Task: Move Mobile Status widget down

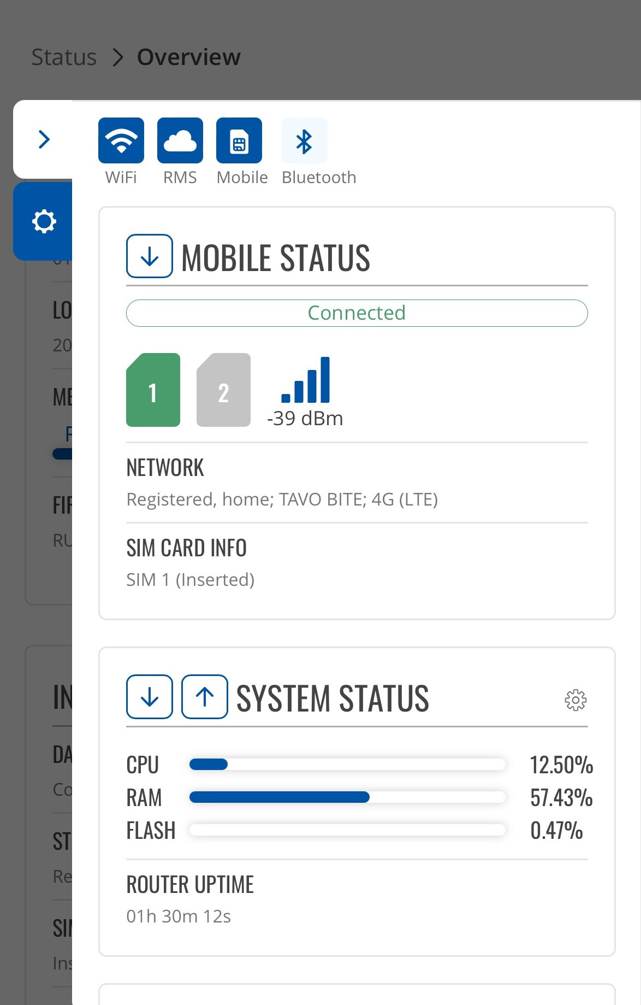Action: pos(150,256)
